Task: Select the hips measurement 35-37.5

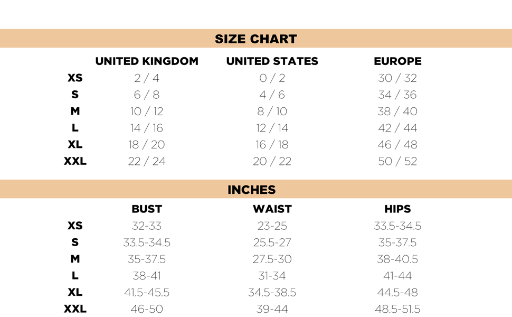Action: pyautogui.click(x=397, y=243)
